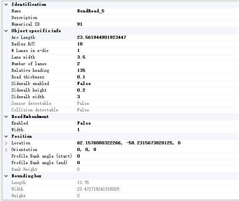
Task: Collapse the Identification section
Action: tap(6, 4)
